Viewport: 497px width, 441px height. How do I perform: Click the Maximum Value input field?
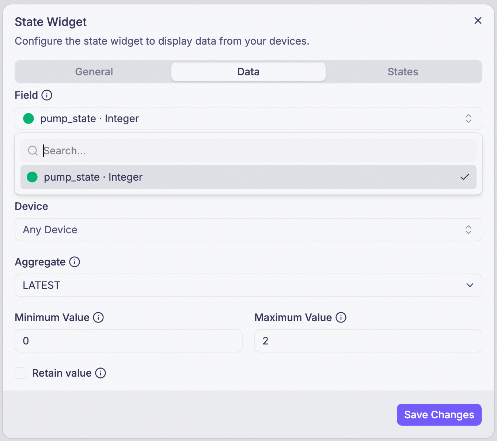(x=368, y=341)
